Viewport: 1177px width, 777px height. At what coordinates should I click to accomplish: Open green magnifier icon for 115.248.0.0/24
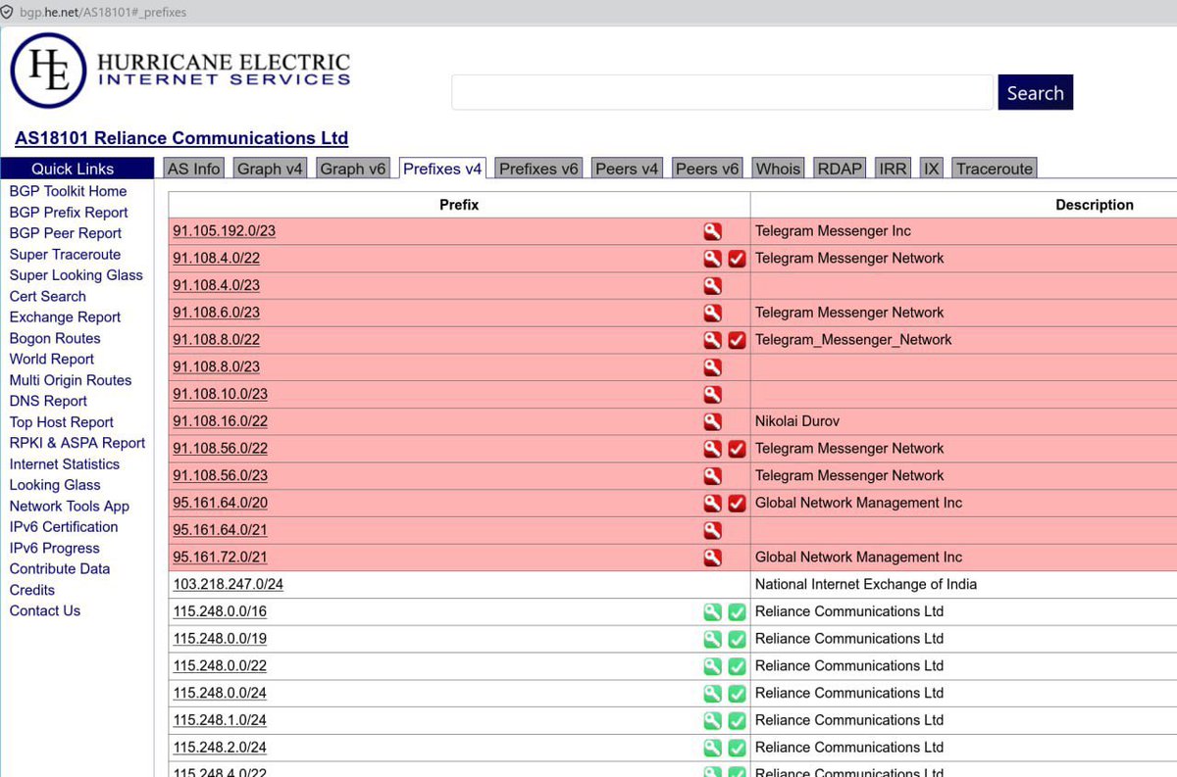pos(712,693)
